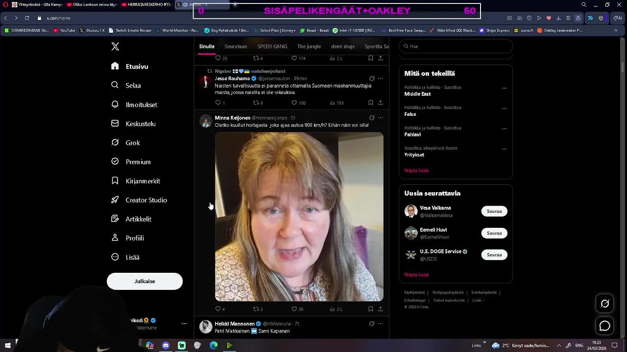Open False trend options menu

[x=504, y=109]
